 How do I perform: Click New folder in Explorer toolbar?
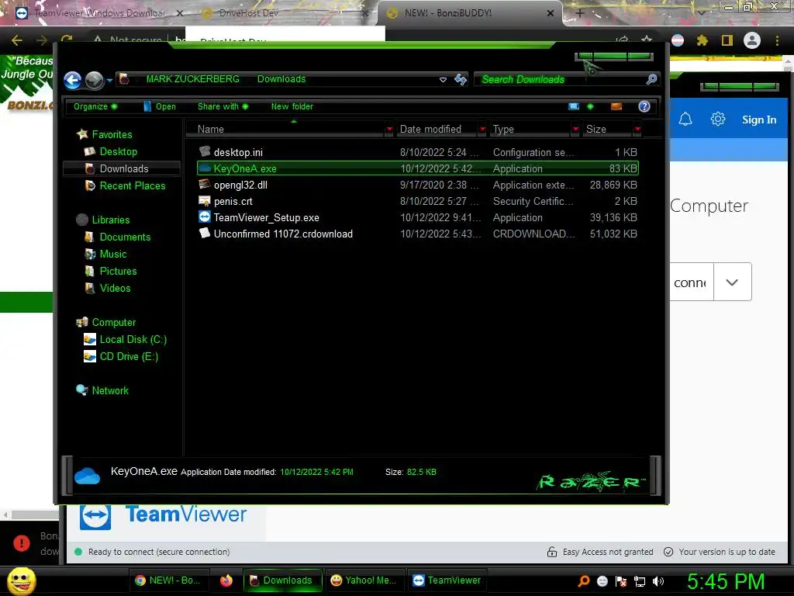(x=292, y=106)
